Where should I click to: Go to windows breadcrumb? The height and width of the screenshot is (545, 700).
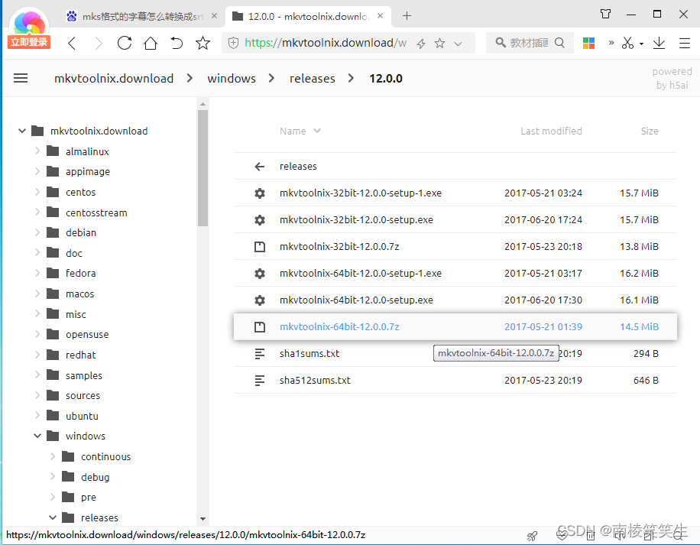point(232,79)
